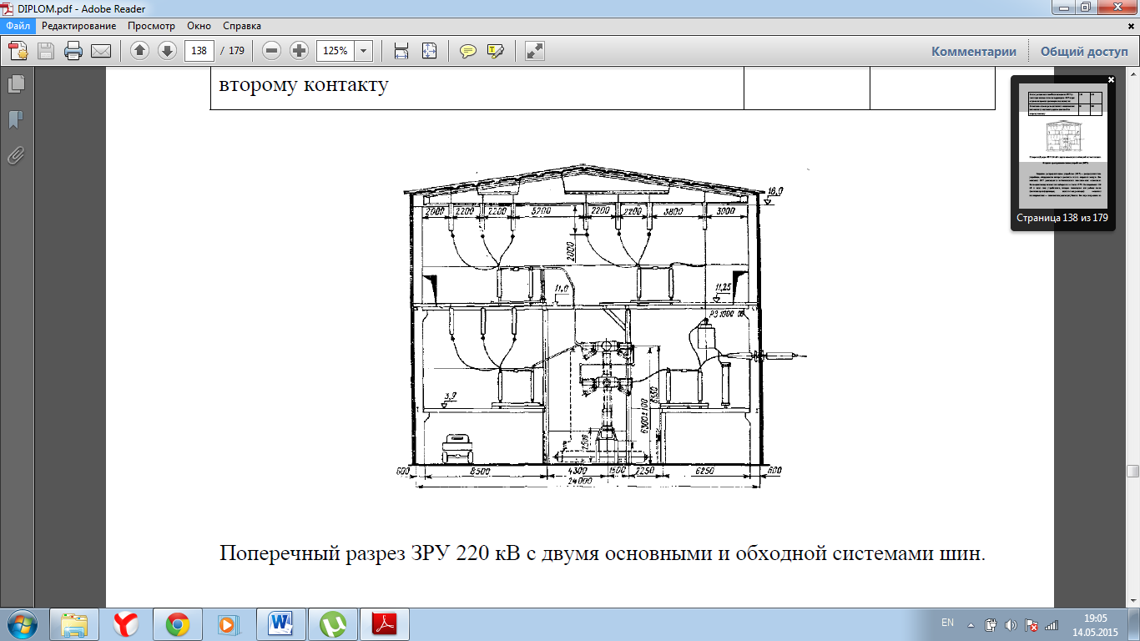
Task: Click the Create PDF online toolbar icon
Action: click(x=18, y=51)
